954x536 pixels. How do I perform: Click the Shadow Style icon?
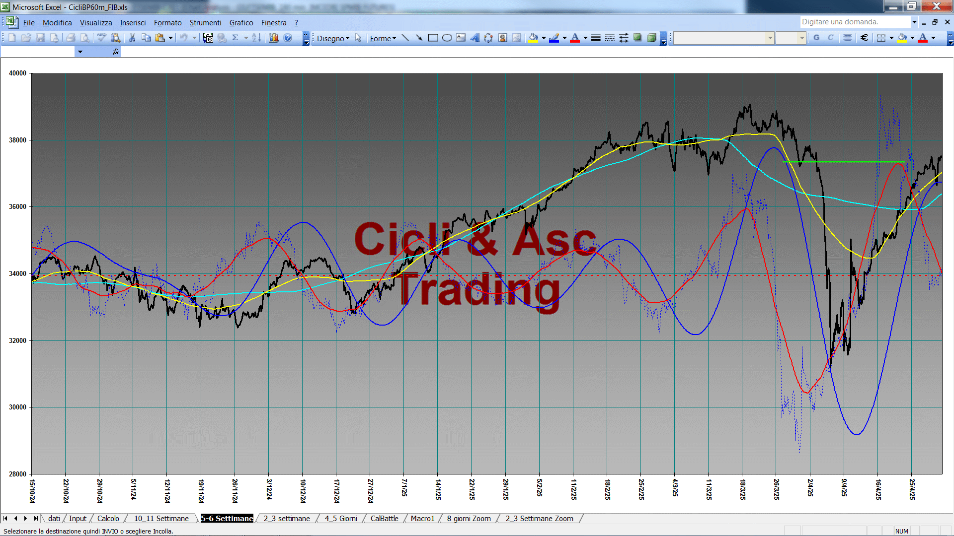637,38
